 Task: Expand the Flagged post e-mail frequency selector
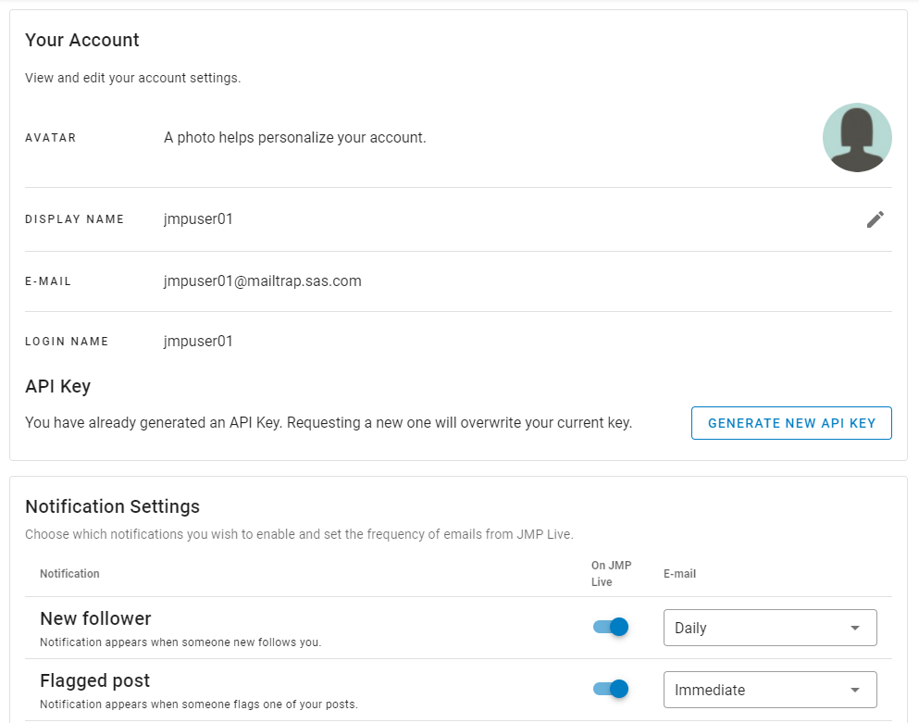tap(769, 690)
